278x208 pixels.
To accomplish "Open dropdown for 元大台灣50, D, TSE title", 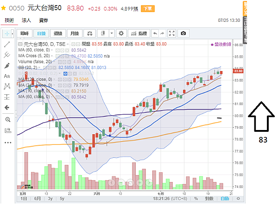I will [68, 44].
